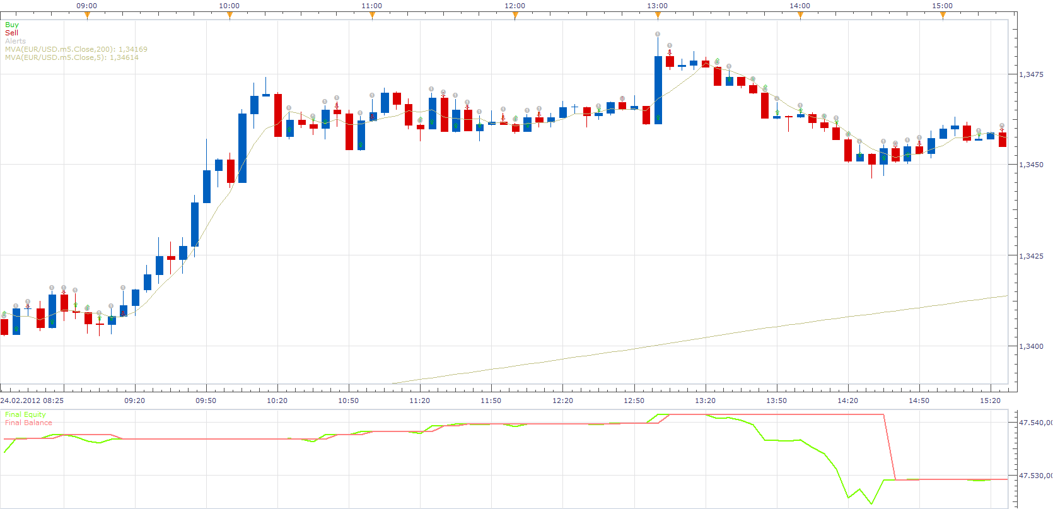Image resolution: width=1053 pixels, height=509 pixels.
Task: Click the 10:50 bottom time label
Action: coord(348,401)
